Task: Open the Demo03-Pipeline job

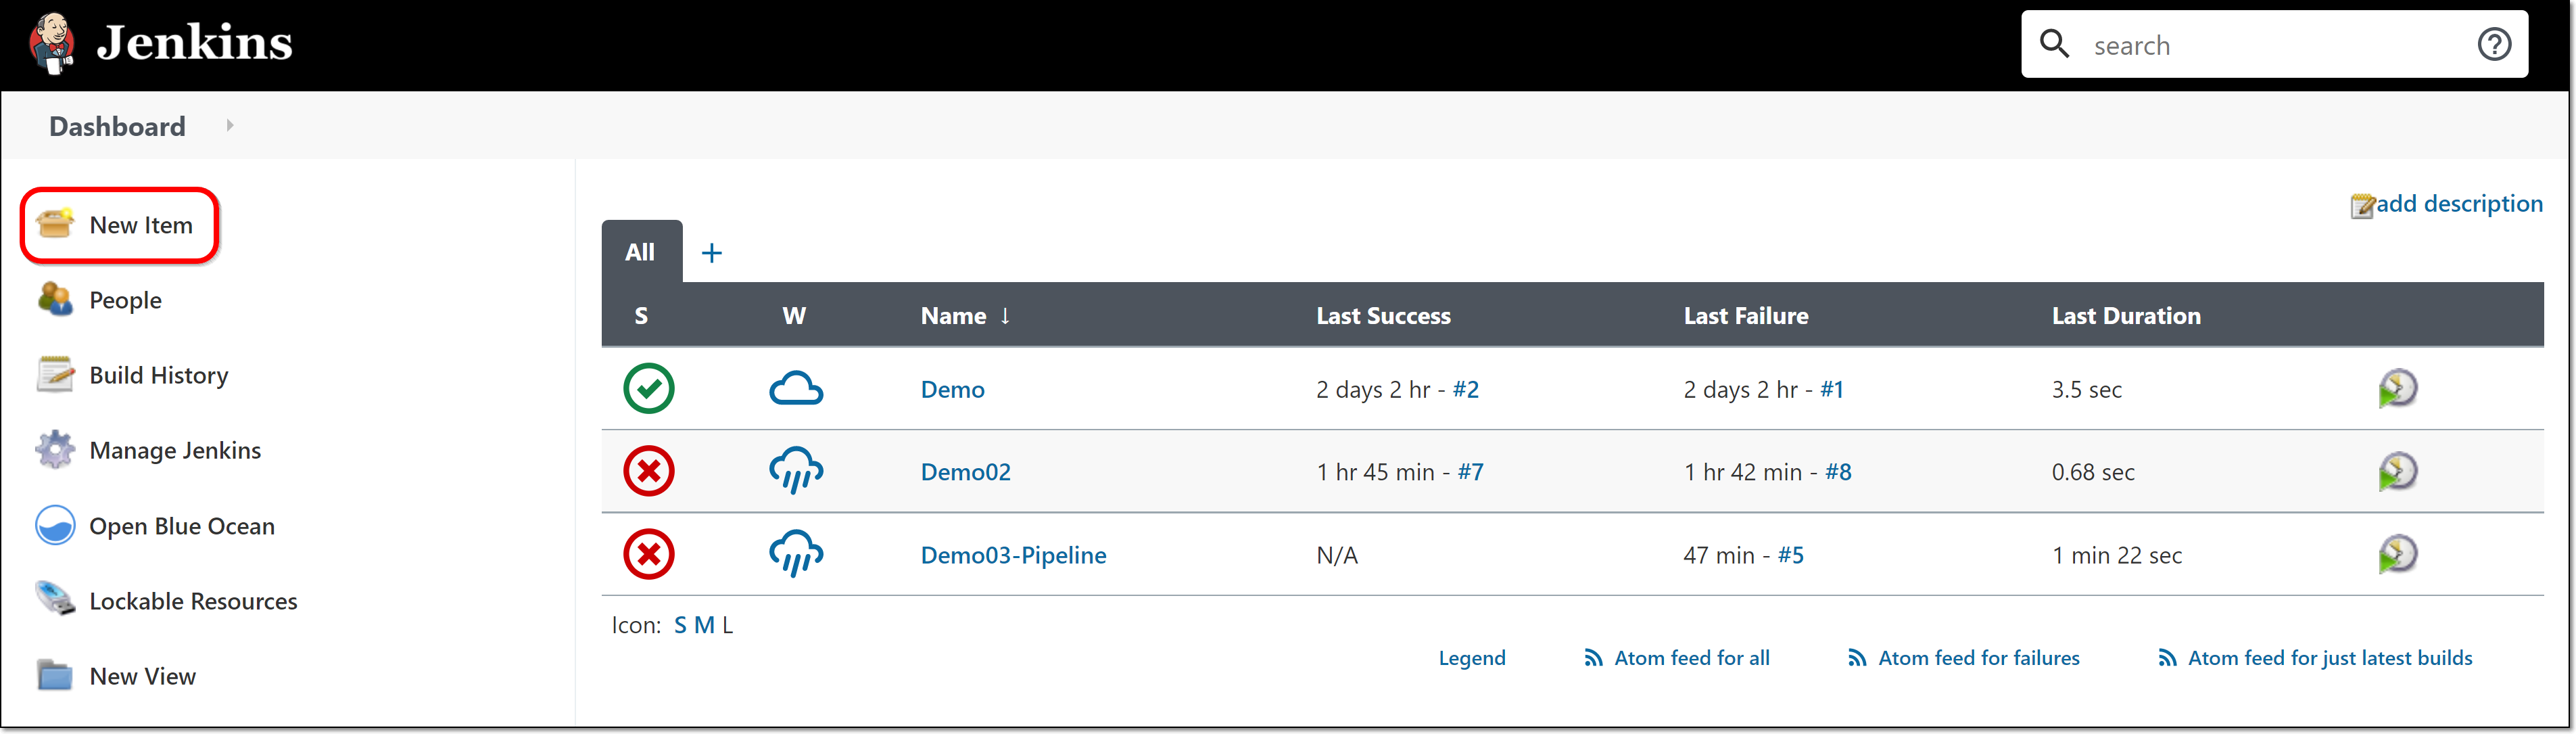Action: click(1013, 555)
